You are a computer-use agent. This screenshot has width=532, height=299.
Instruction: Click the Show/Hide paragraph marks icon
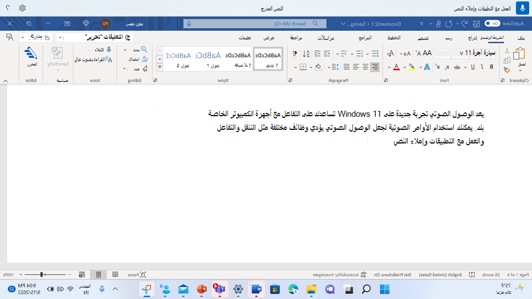(x=295, y=53)
